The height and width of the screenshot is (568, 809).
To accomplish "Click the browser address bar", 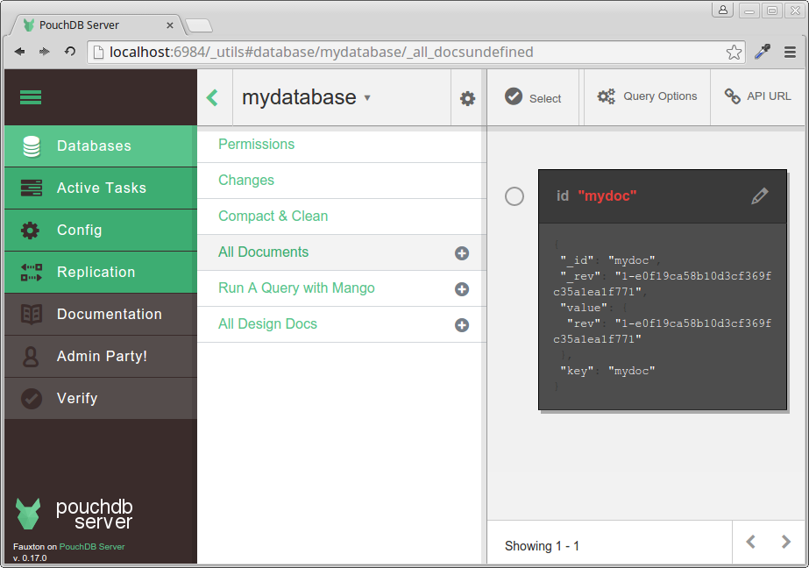I will click(412, 53).
